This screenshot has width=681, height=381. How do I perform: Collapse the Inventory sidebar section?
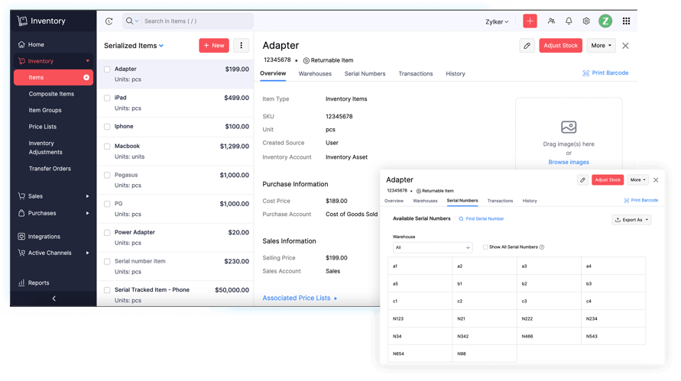point(88,61)
